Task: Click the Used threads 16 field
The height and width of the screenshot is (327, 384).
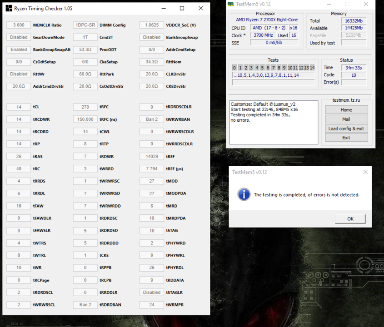Action: pyautogui.click(x=294, y=35)
